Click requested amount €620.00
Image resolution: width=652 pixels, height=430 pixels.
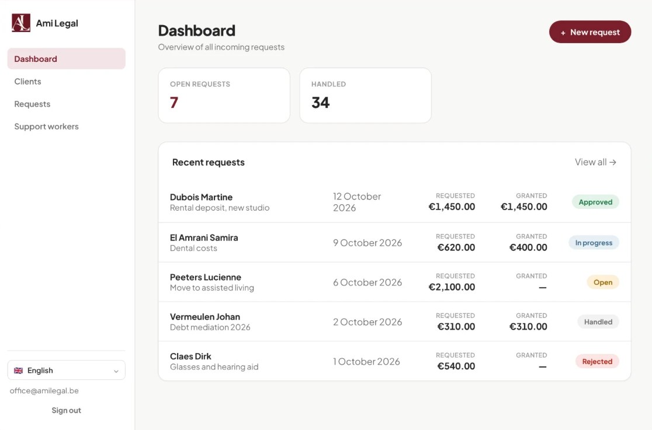[456, 247]
